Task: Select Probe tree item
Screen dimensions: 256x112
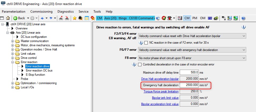Action: coord(24,79)
